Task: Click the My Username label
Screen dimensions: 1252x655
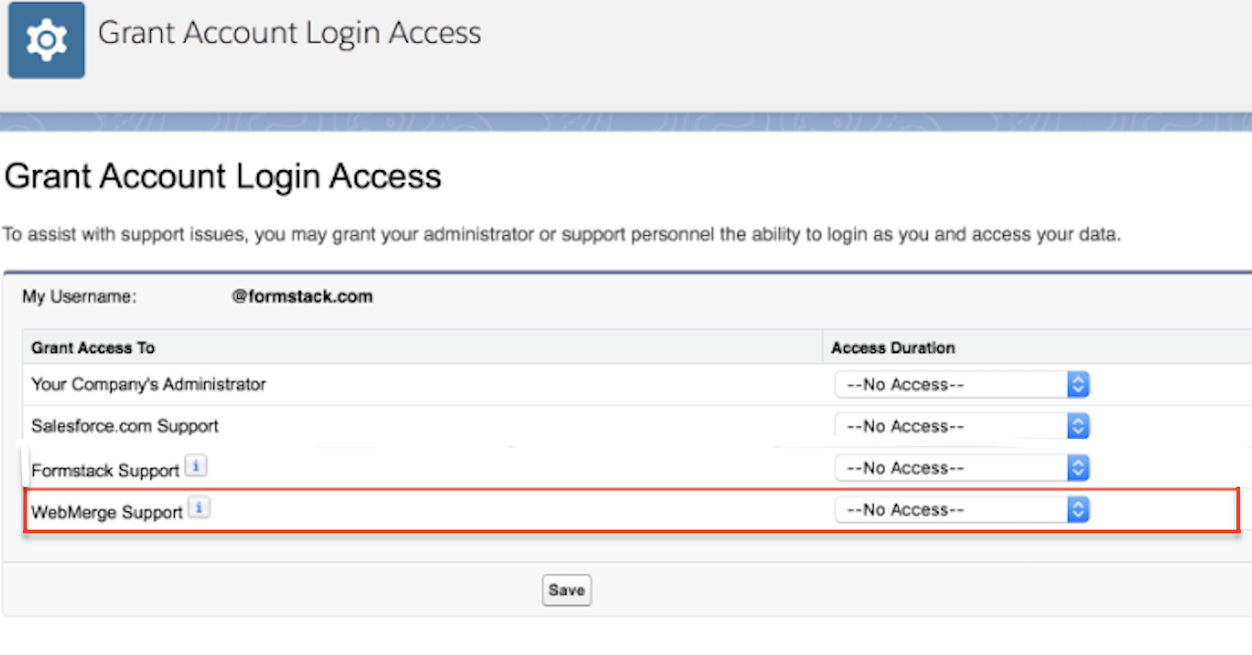Action: coord(79,297)
